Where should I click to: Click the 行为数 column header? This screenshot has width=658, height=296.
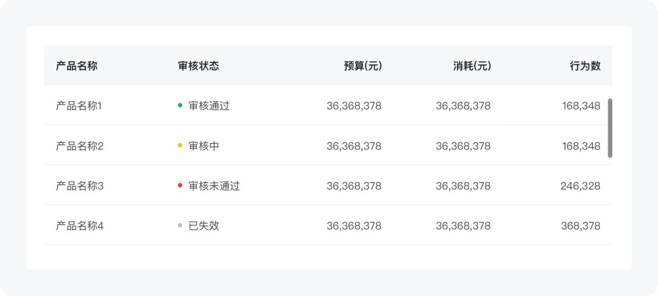coord(585,66)
